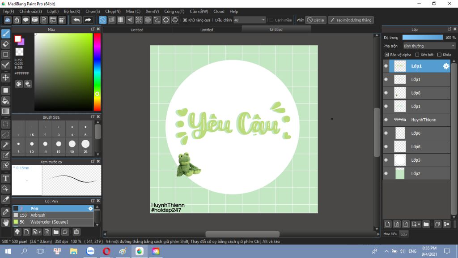Toggle the Xén bớt checkbox
Screen dimensions: 458x258
[417, 55]
